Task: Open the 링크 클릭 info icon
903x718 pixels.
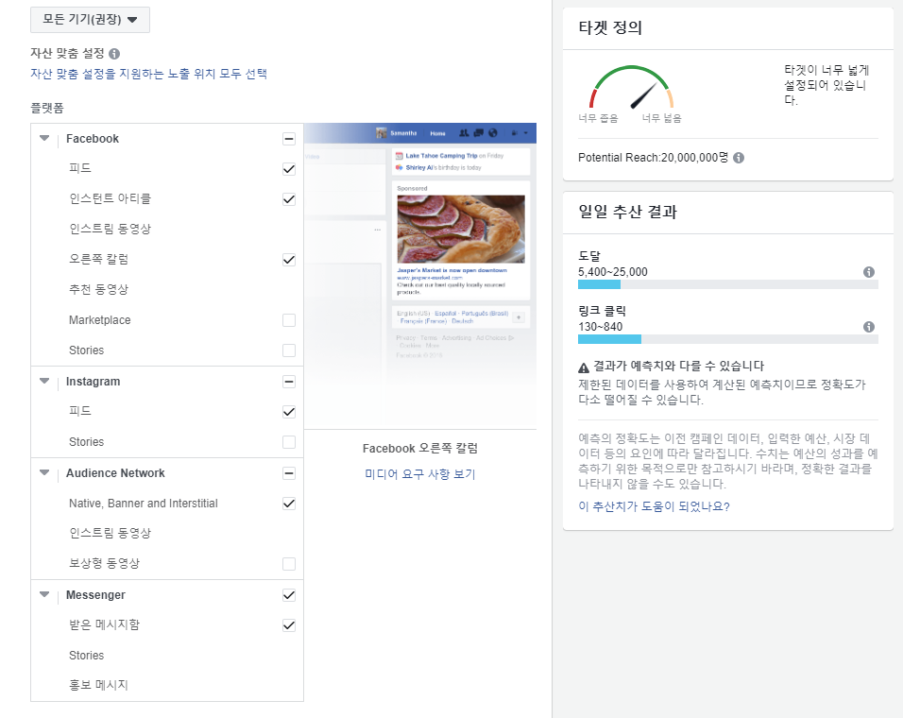Action: (868, 326)
